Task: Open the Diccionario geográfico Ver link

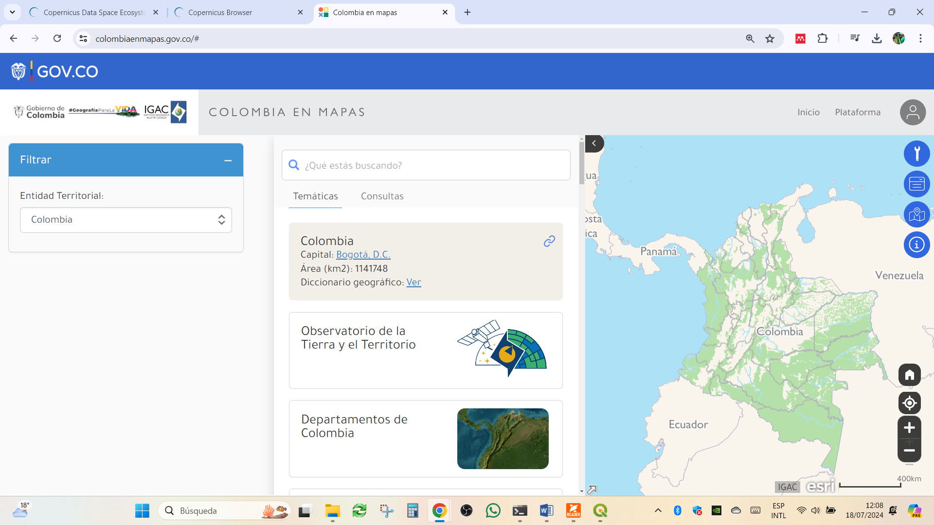Action: 413,282
